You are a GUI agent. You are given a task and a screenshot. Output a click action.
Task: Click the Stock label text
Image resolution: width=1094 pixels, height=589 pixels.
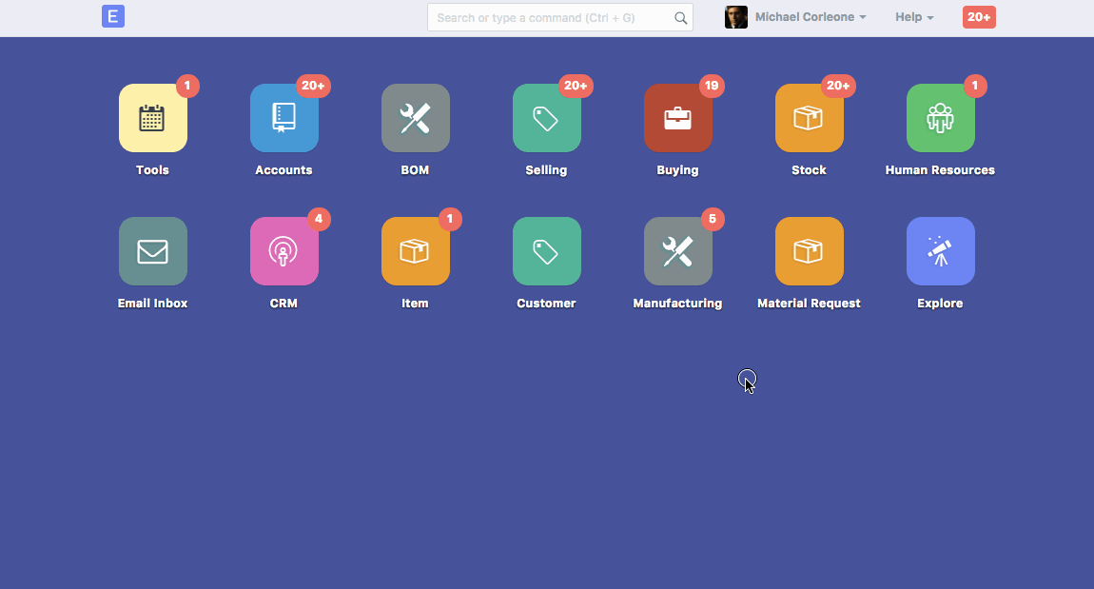point(809,170)
